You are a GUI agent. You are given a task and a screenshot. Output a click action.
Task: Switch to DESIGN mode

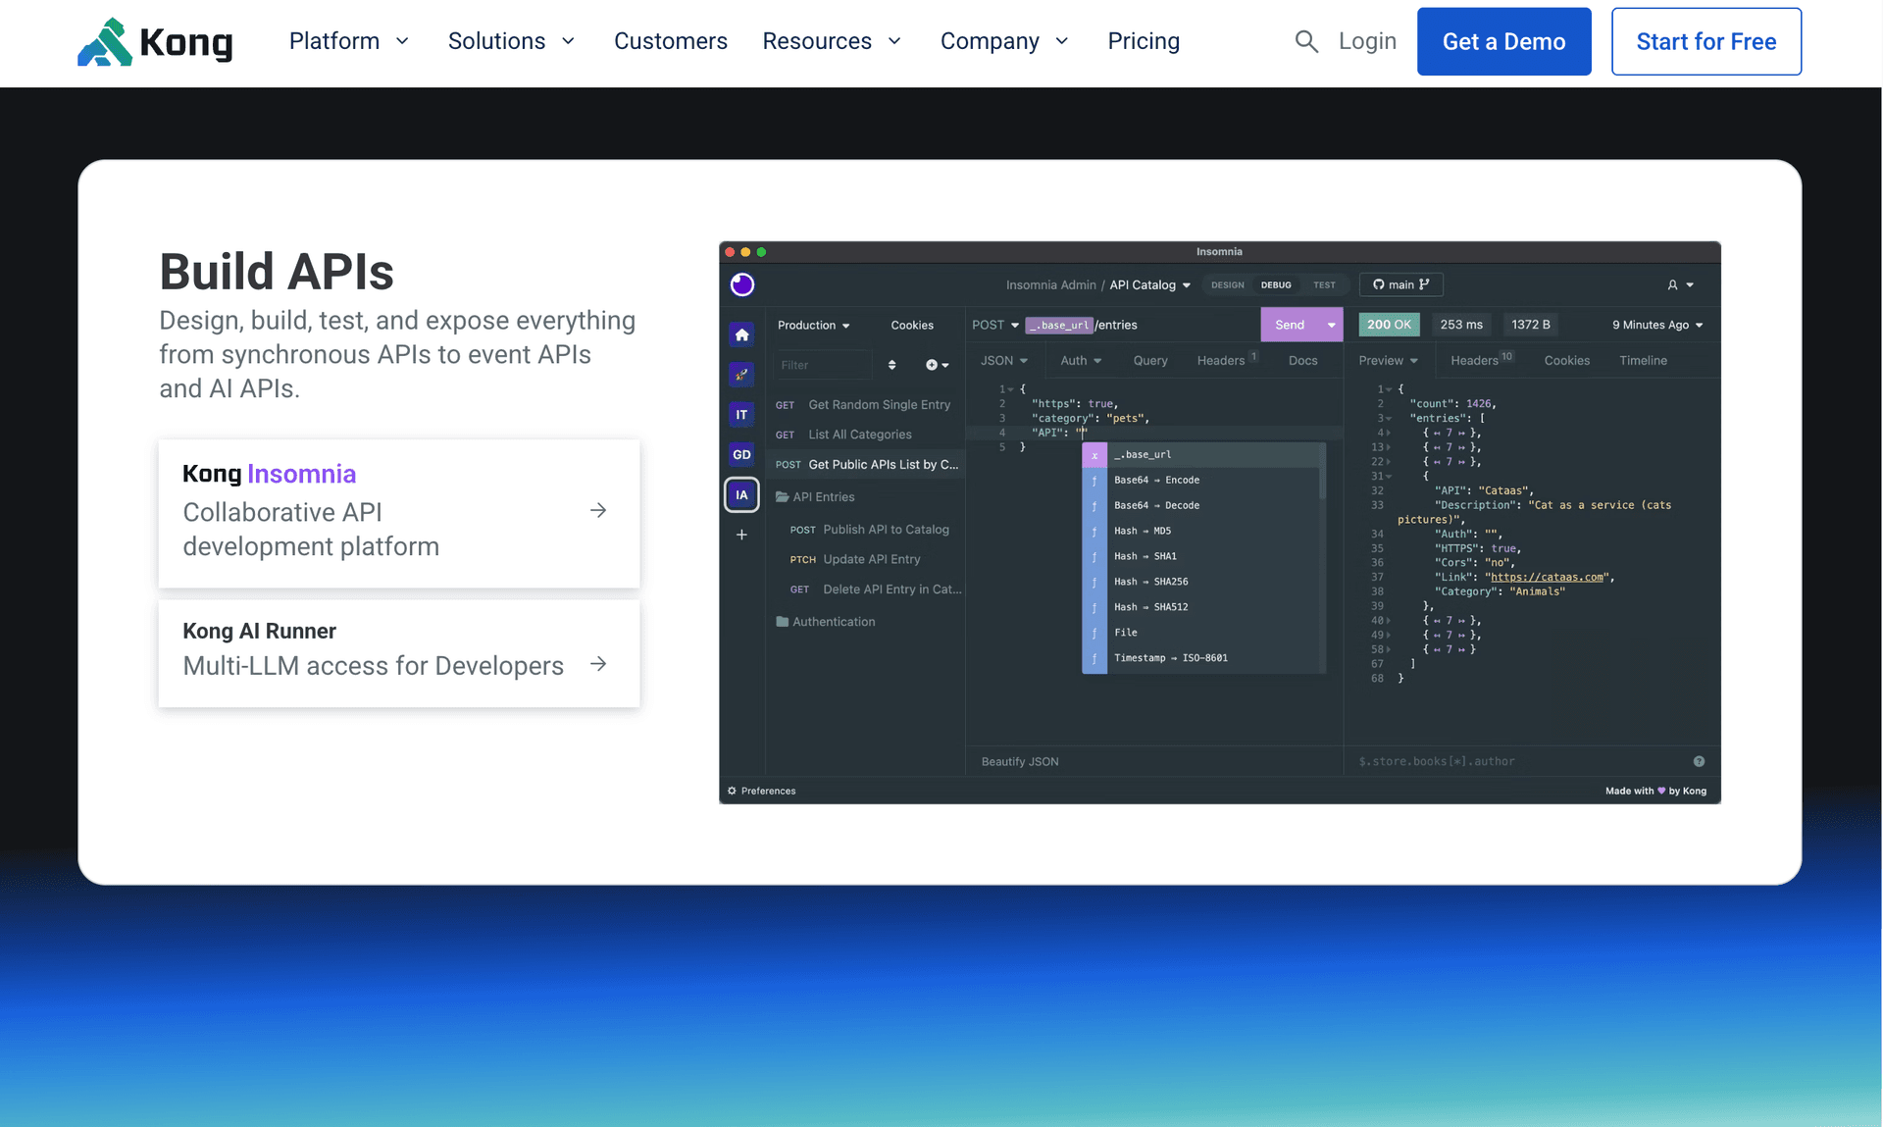click(1227, 285)
